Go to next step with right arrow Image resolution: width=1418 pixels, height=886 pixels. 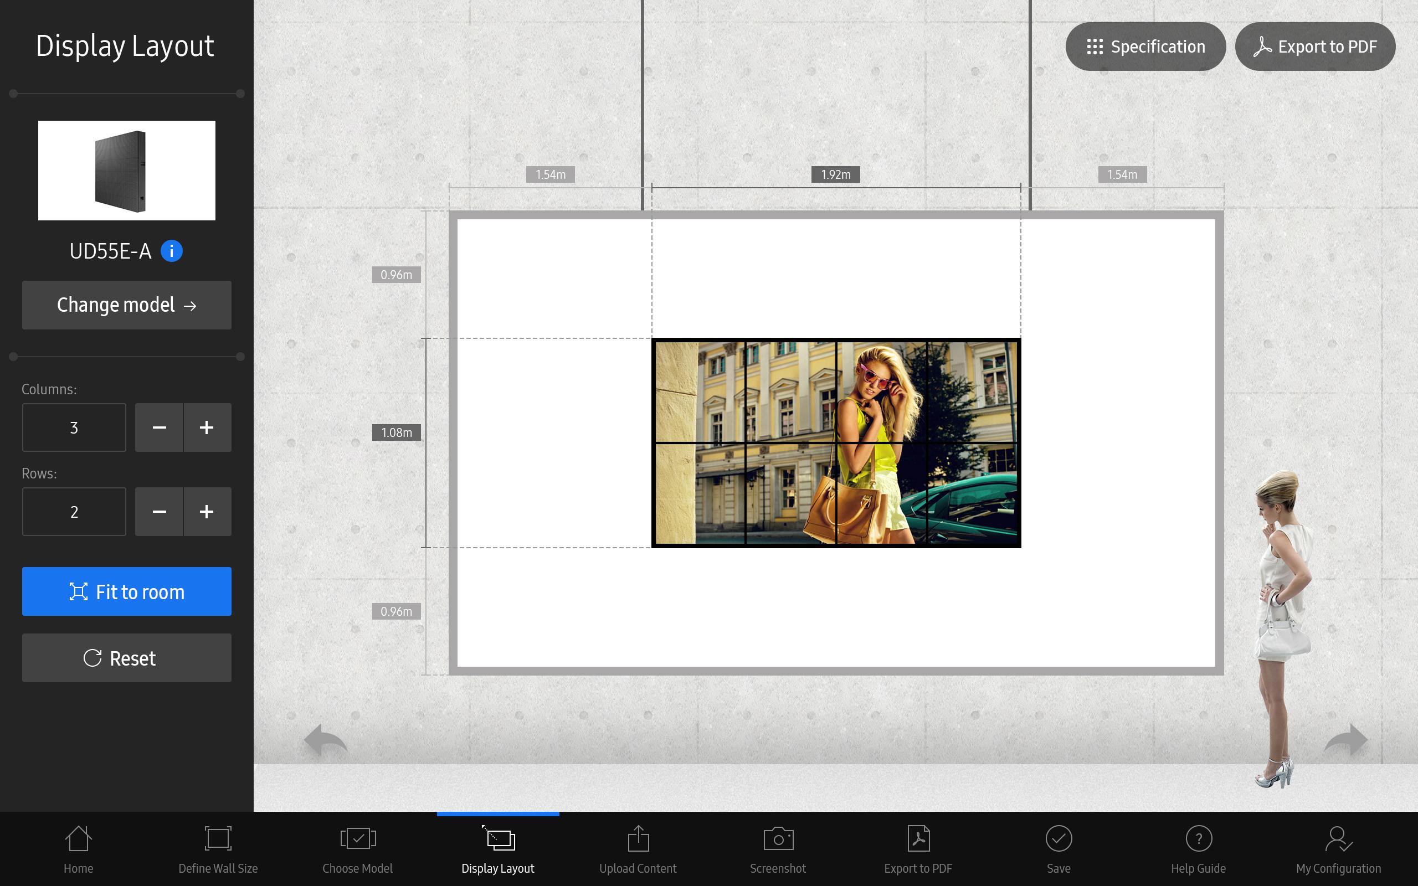(x=1346, y=740)
